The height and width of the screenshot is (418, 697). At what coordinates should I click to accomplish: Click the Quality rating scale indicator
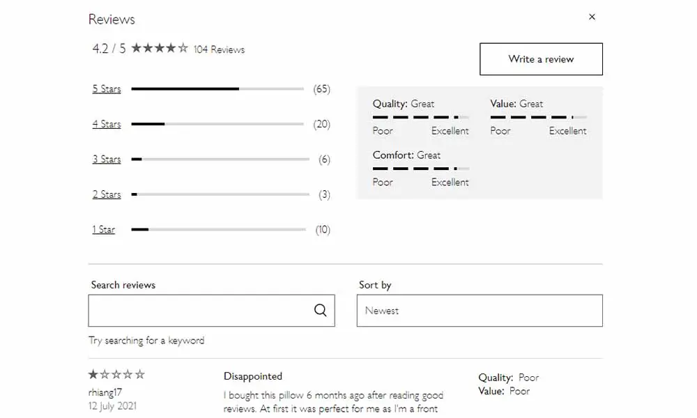(x=421, y=117)
